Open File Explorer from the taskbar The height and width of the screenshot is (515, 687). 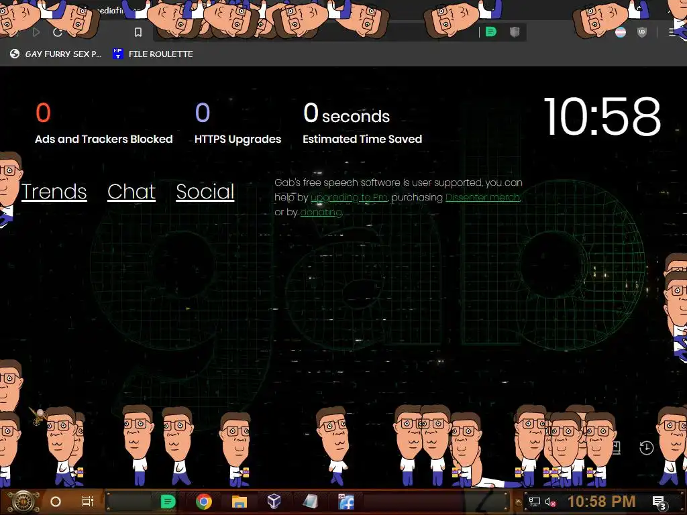point(240,502)
